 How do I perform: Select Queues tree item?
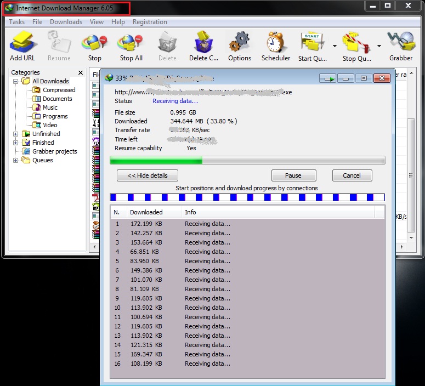(x=43, y=160)
